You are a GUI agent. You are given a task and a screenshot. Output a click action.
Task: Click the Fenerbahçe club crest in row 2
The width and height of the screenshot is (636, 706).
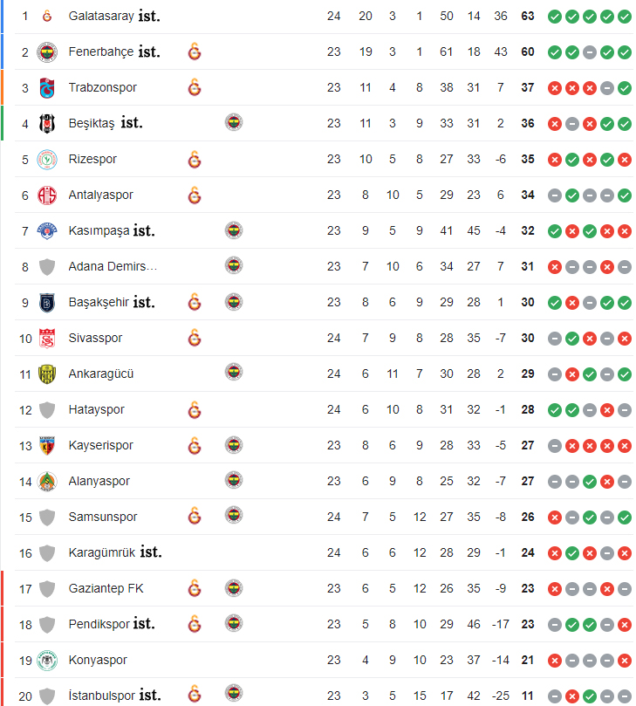47,52
